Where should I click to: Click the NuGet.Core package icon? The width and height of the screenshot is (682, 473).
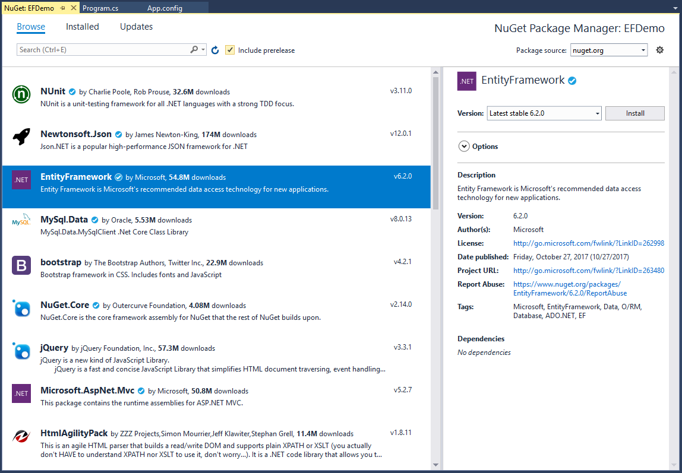[21, 308]
